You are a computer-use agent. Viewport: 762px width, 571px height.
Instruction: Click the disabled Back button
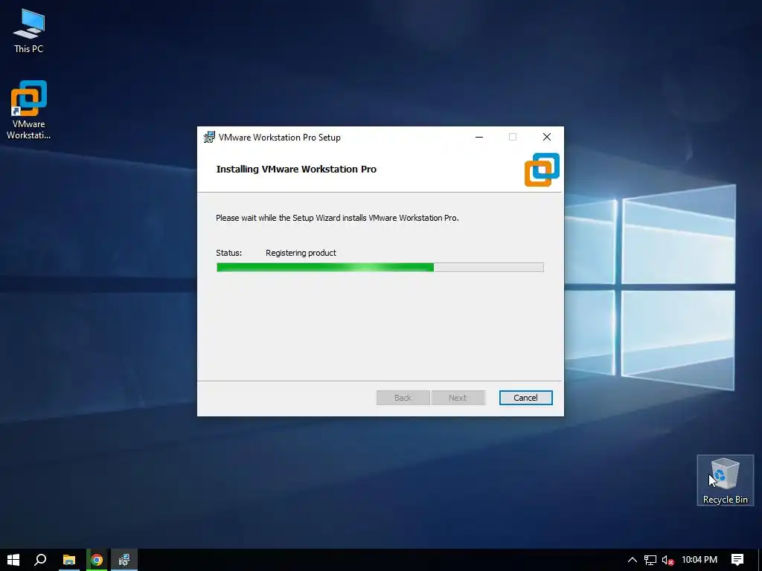pyautogui.click(x=403, y=398)
